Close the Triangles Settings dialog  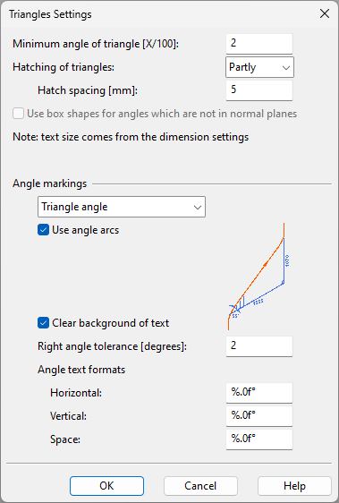325,13
